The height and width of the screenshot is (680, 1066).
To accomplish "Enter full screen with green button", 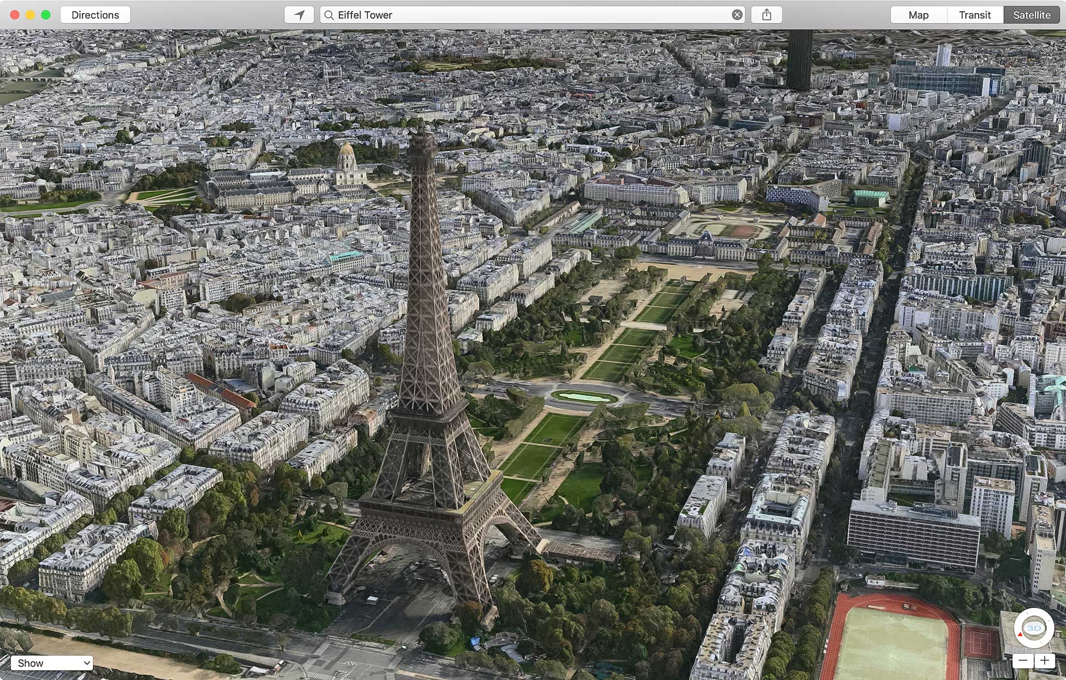I will (46, 15).
